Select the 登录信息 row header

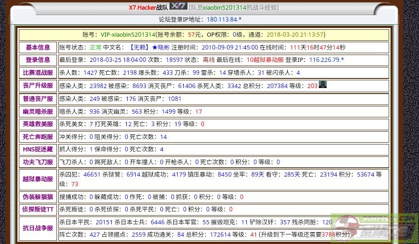pos(38,60)
